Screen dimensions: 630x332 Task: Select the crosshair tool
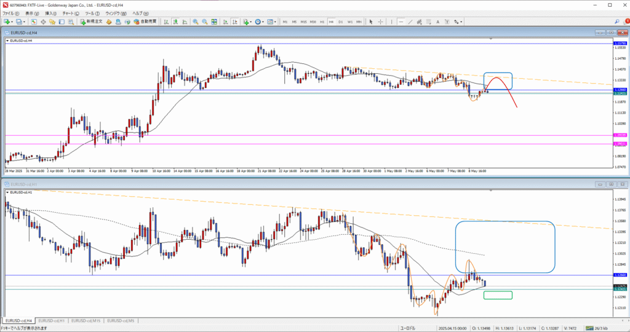pos(380,22)
